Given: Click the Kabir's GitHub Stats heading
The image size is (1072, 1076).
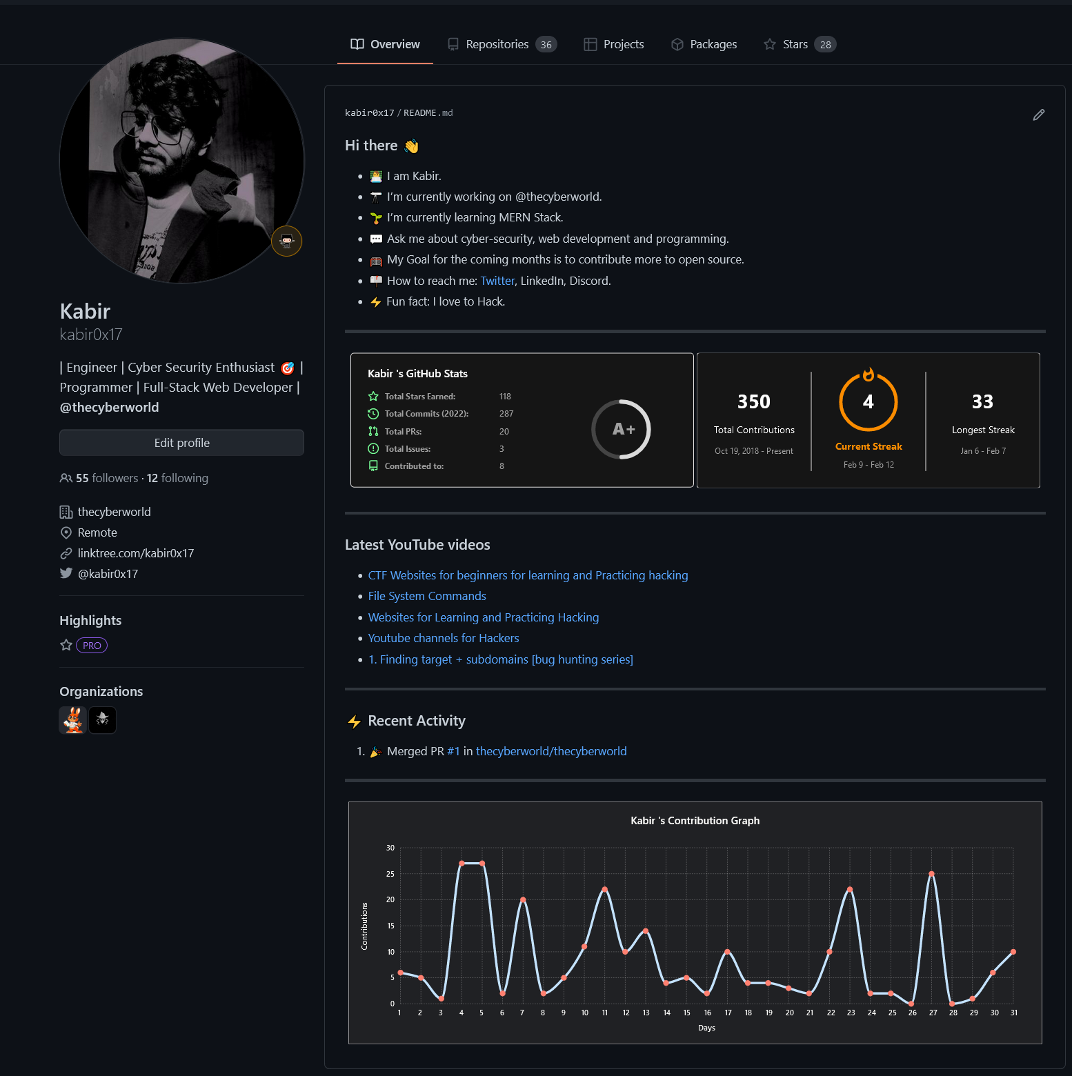Looking at the screenshot, I should click(x=417, y=373).
